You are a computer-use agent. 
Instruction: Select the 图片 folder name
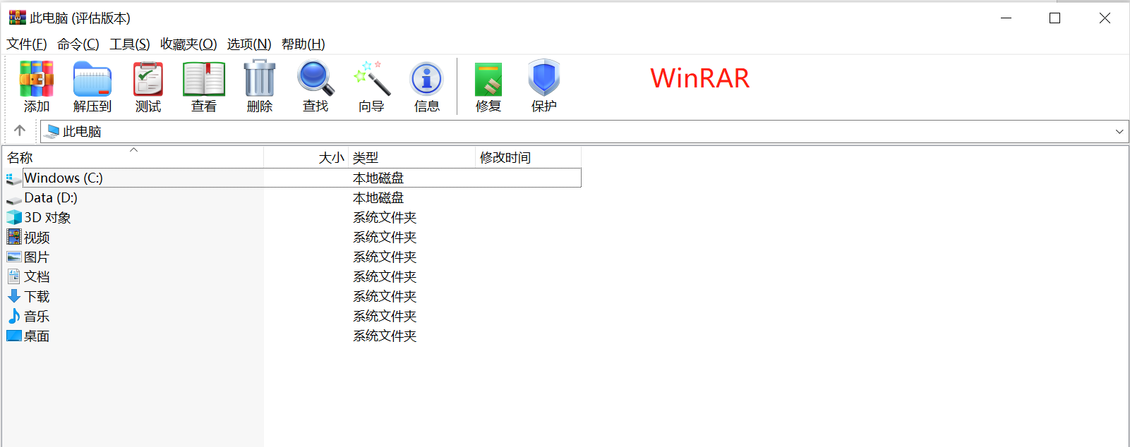pyautogui.click(x=37, y=257)
